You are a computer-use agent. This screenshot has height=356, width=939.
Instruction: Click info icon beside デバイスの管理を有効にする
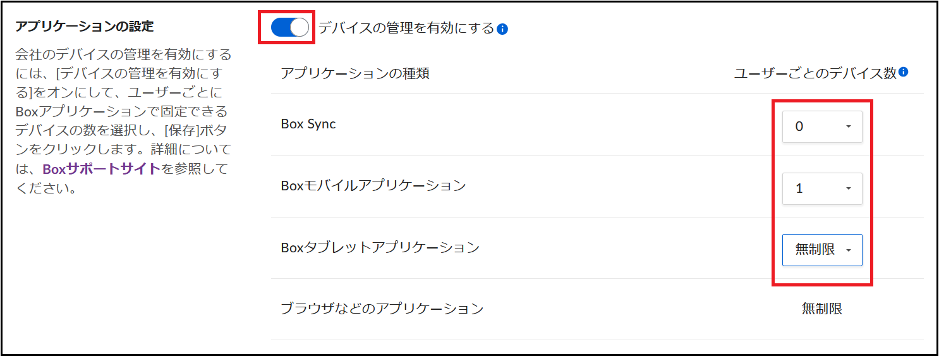point(502,28)
